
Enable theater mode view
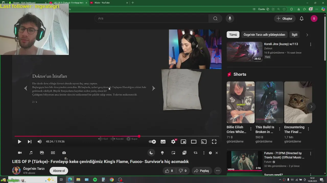click(194, 142)
